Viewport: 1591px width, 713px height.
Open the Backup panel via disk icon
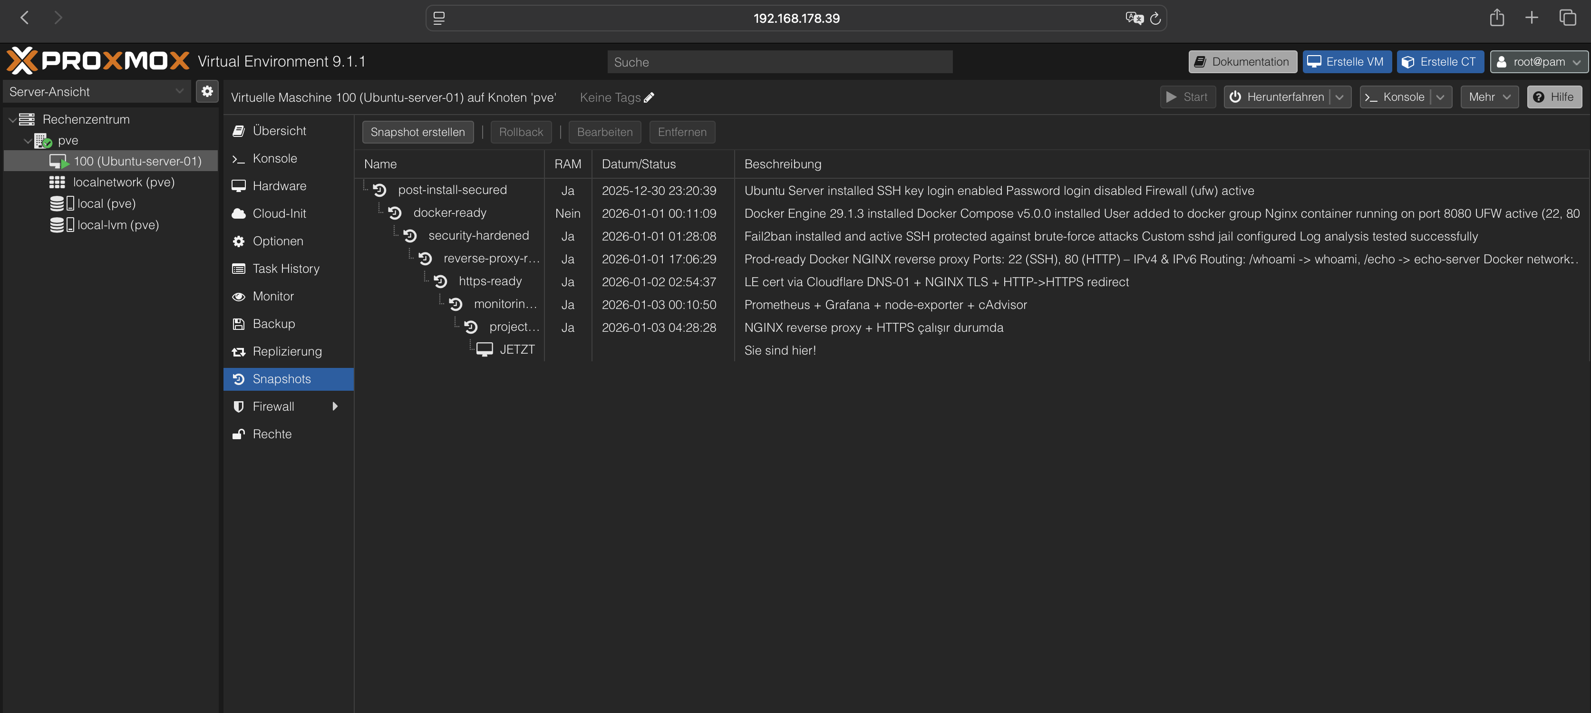(239, 324)
